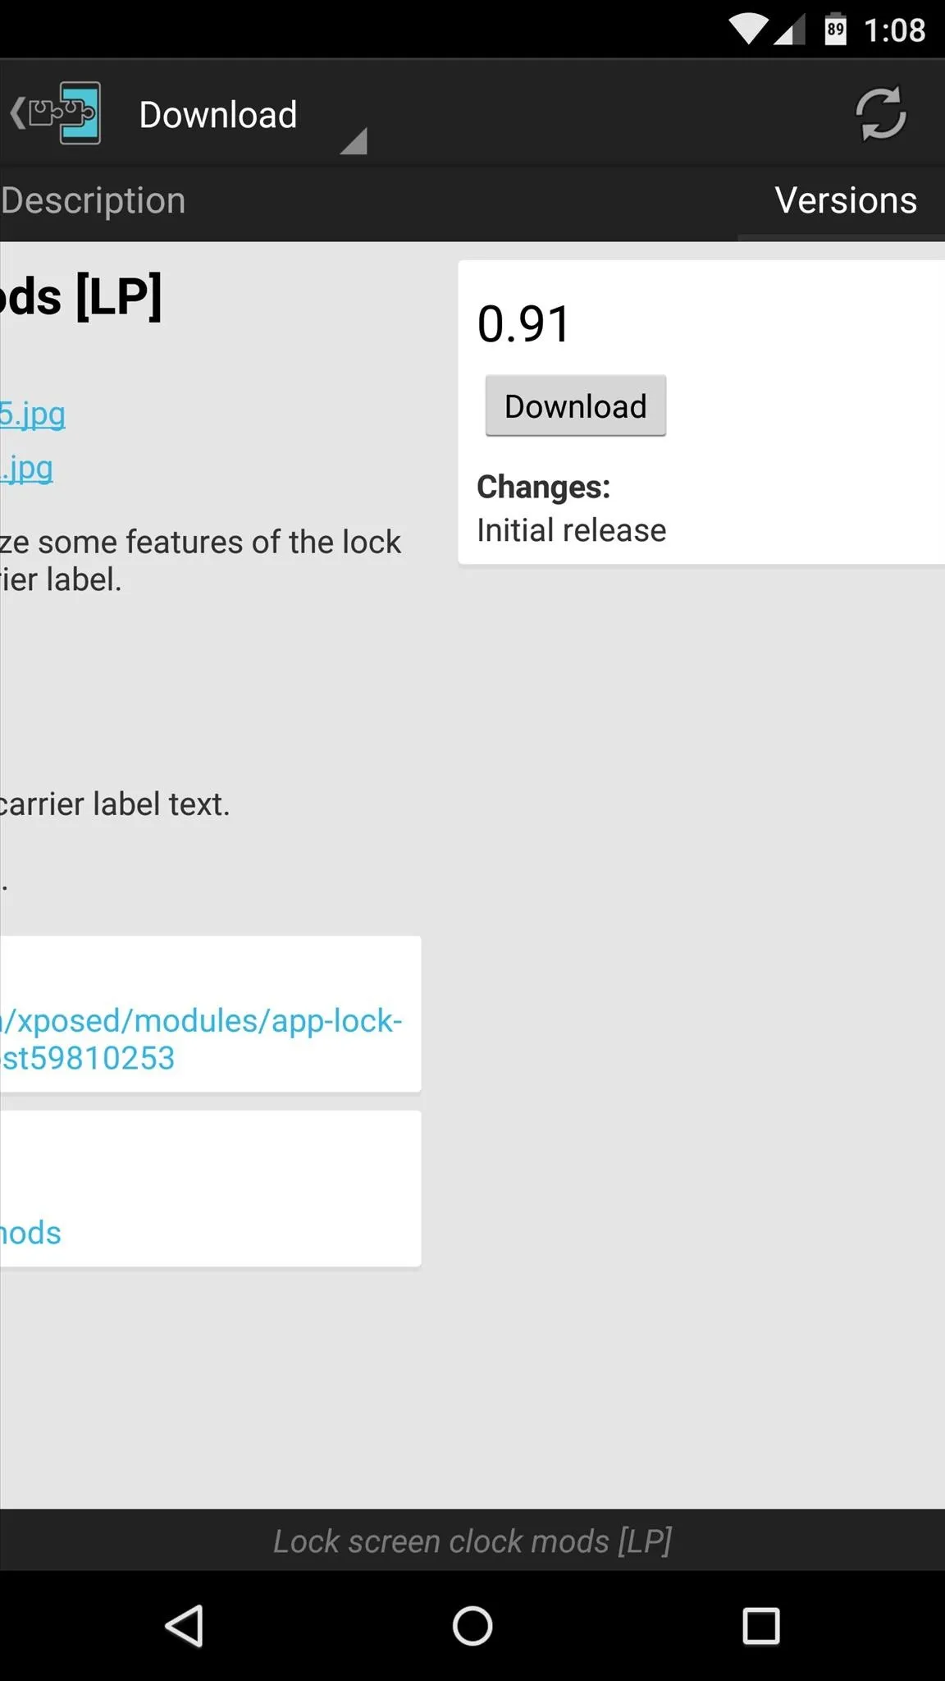
Task: Open the 5.jpg screenshot link
Action: tap(33, 415)
